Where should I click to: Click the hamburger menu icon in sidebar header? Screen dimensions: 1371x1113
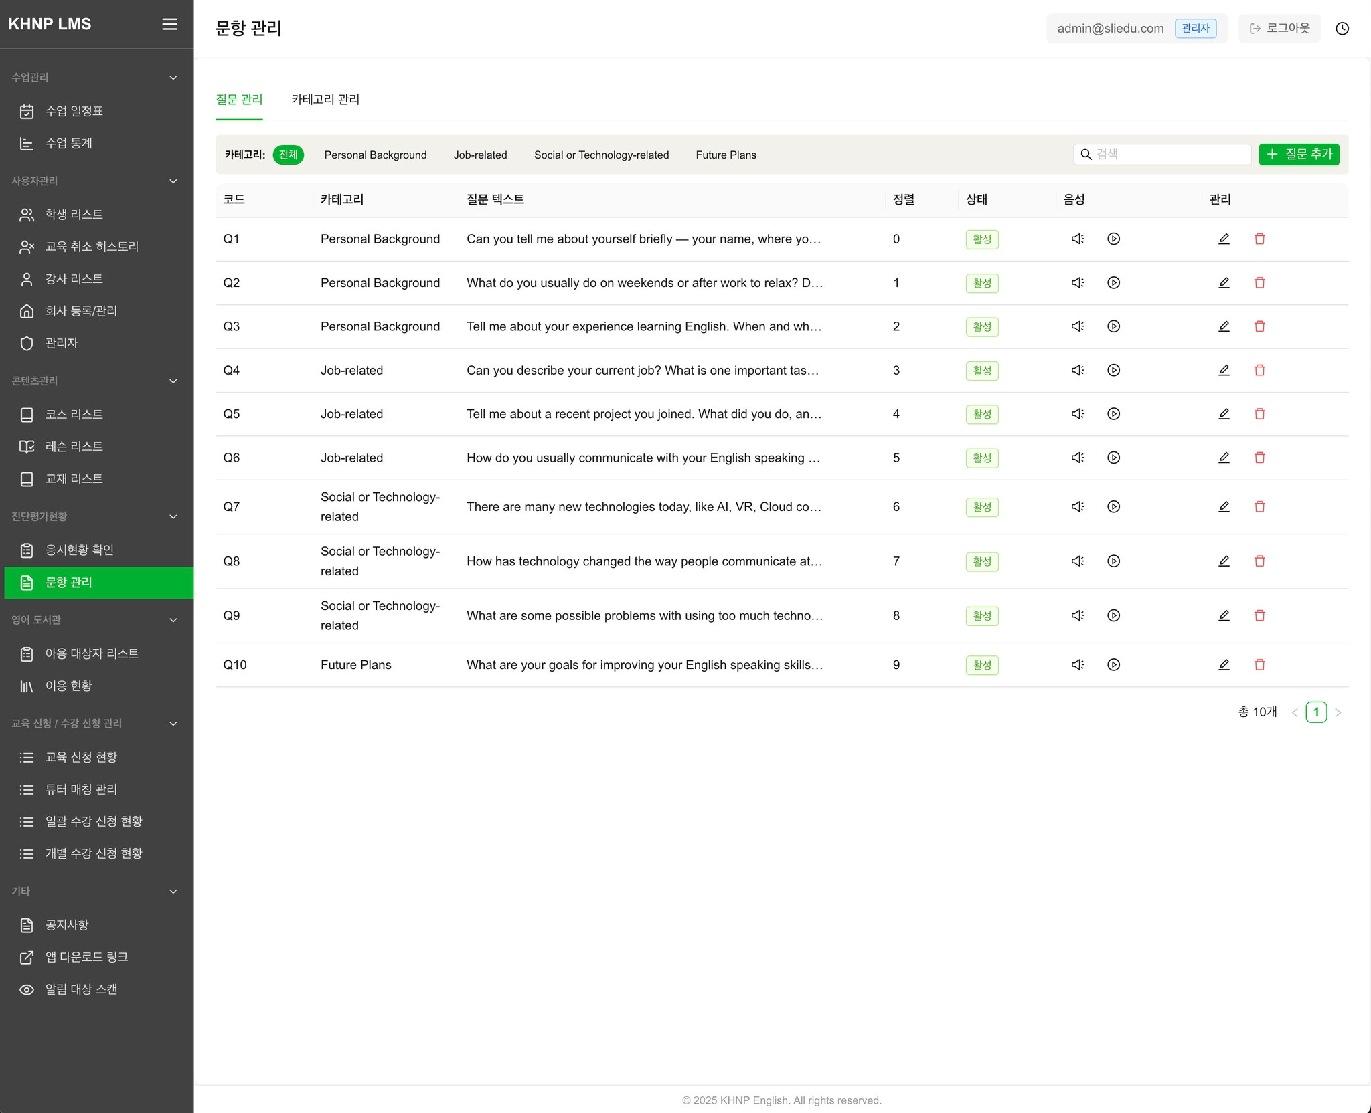169,24
